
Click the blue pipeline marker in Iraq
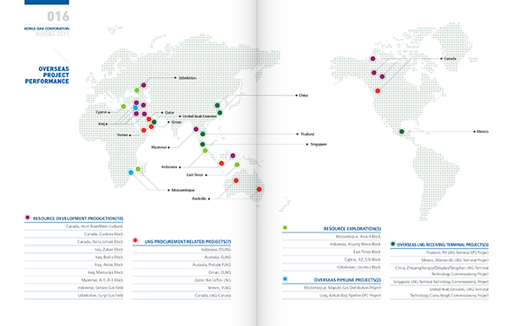pyautogui.click(x=135, y=108)
